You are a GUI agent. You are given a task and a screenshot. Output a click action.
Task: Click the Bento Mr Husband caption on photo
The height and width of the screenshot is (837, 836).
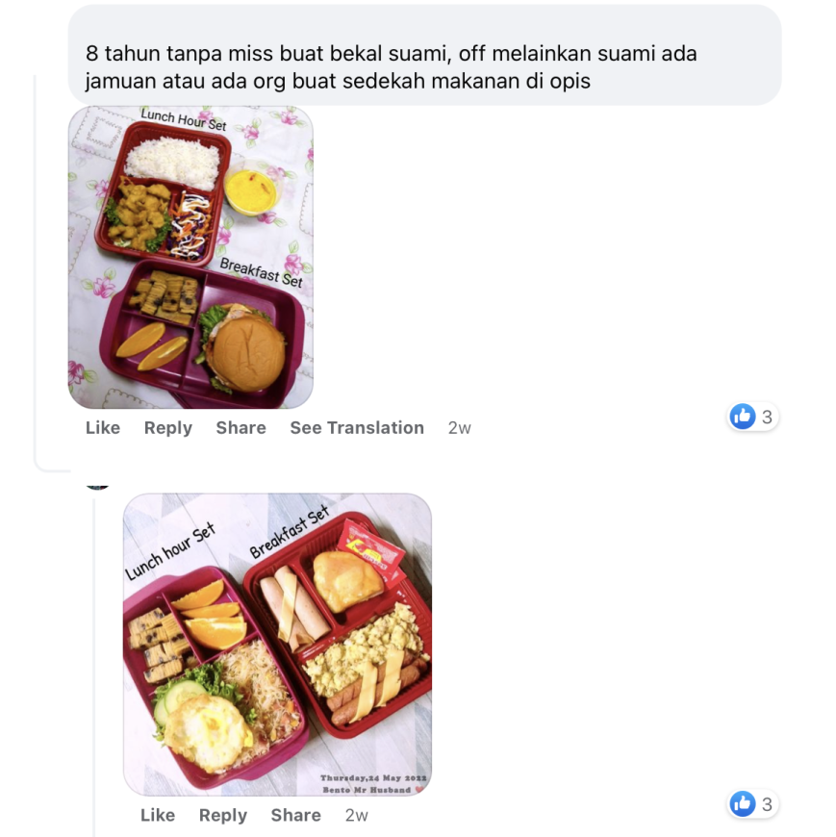[x=367, y=790]
